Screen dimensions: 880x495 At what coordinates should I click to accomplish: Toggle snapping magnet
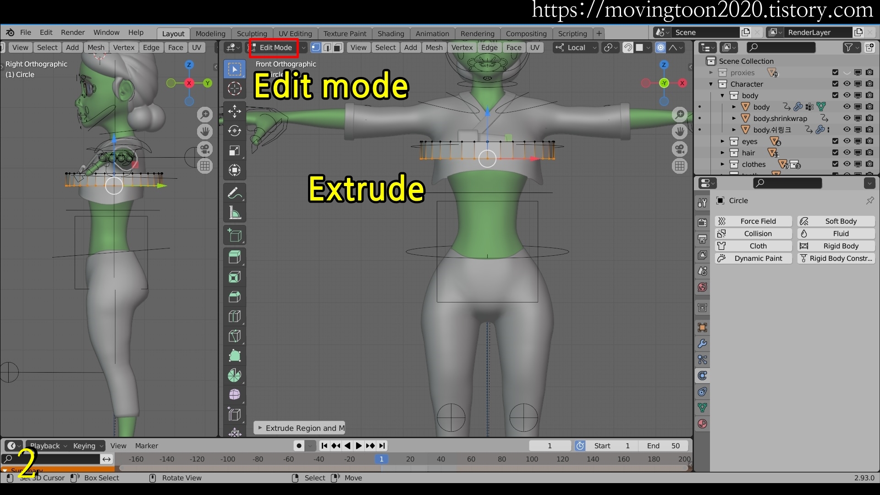coord(628,47)
